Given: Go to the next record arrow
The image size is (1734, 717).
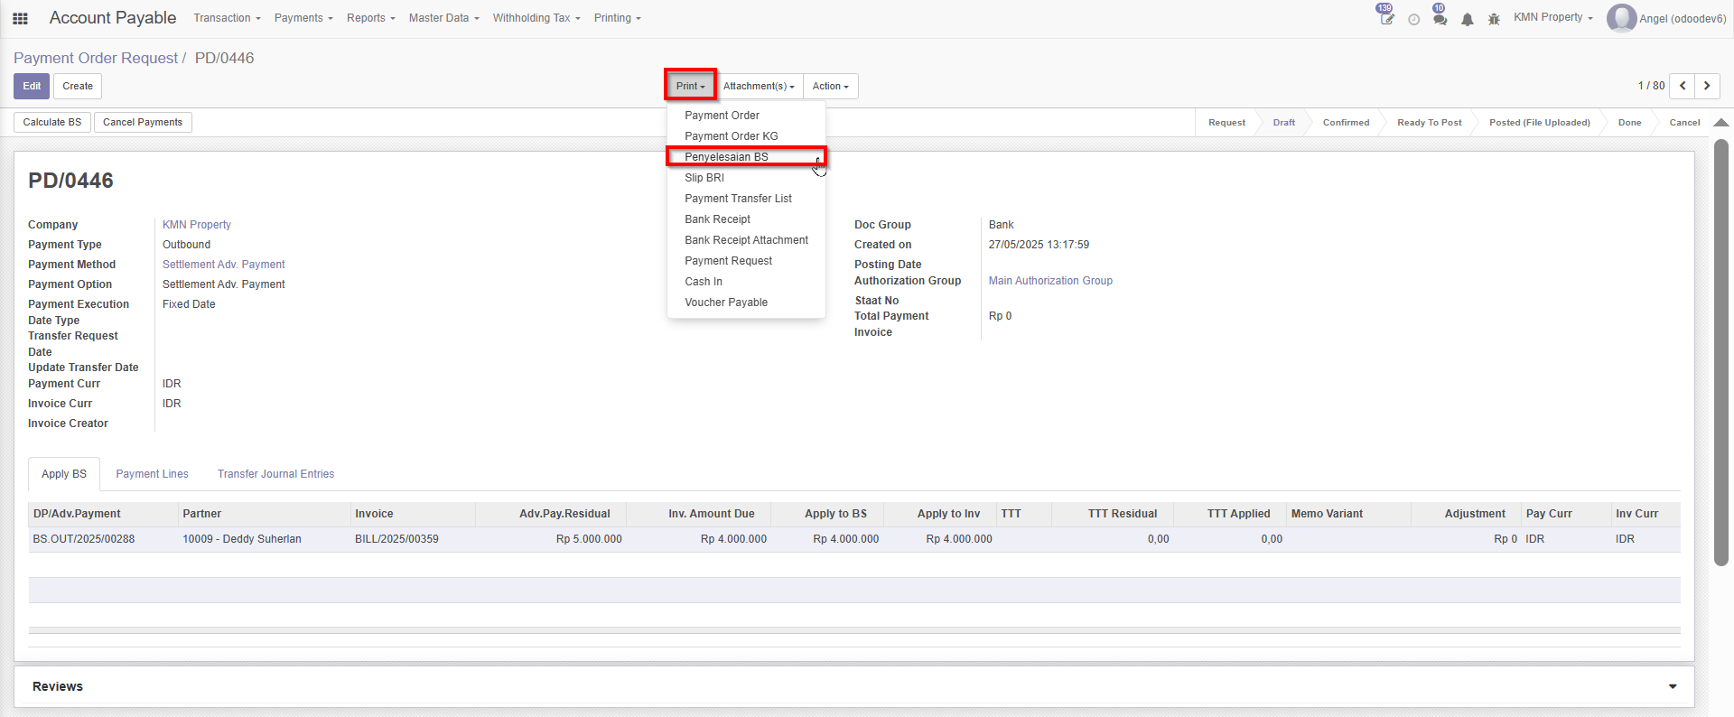Looking at the screenshot, I should click(x=1707, y=86).
